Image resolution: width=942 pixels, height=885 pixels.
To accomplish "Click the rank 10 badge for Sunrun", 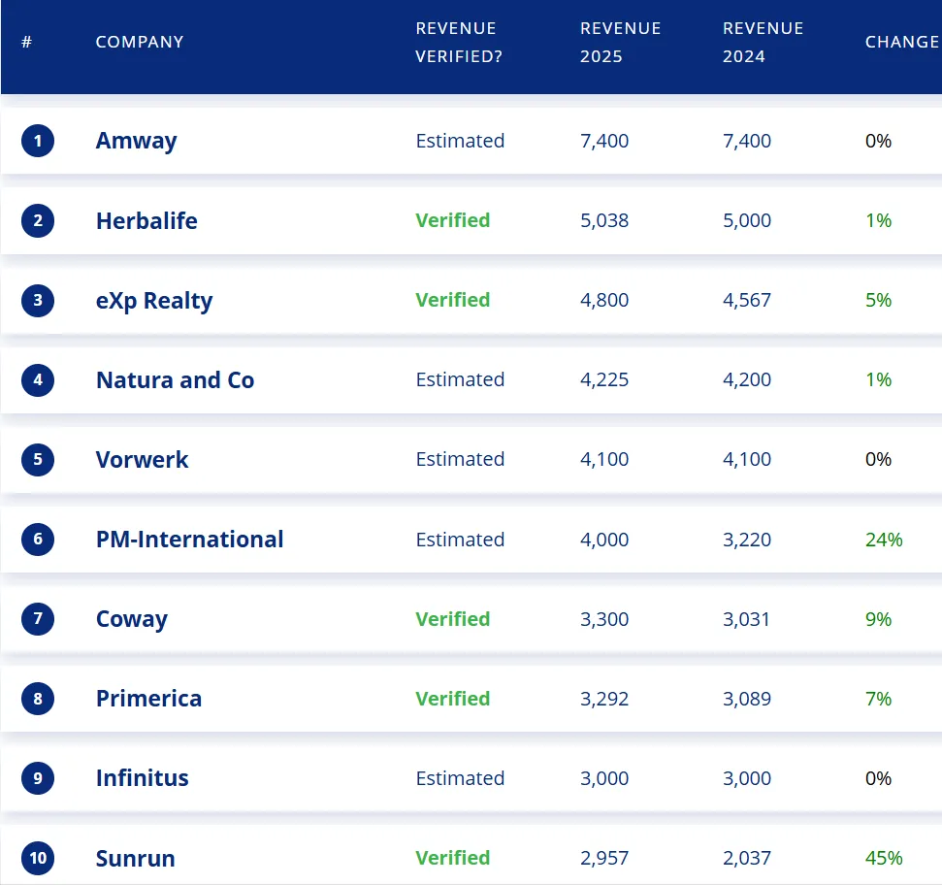I will pyautogui.click(x=38, y=858).
